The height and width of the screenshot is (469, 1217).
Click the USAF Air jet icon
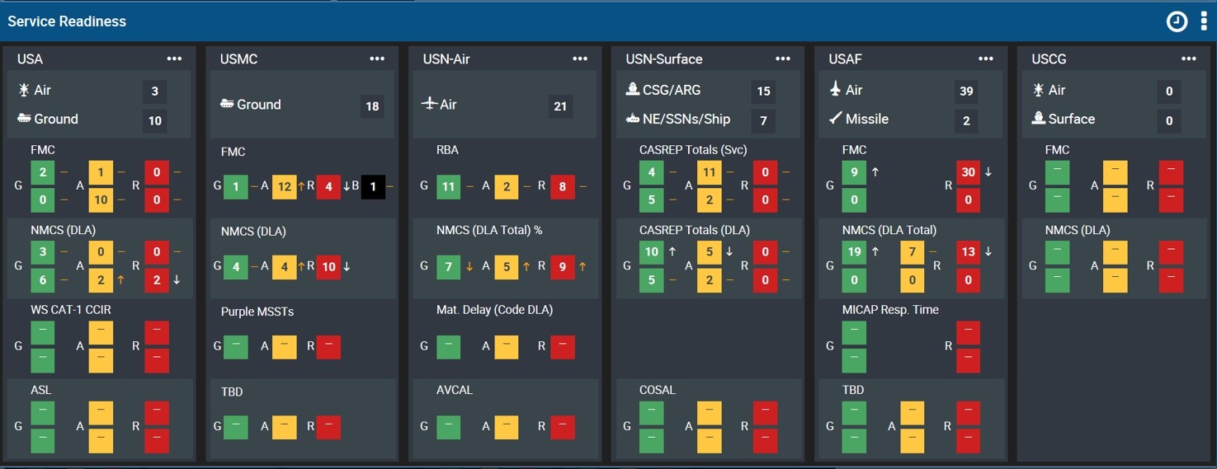point(836,89)
